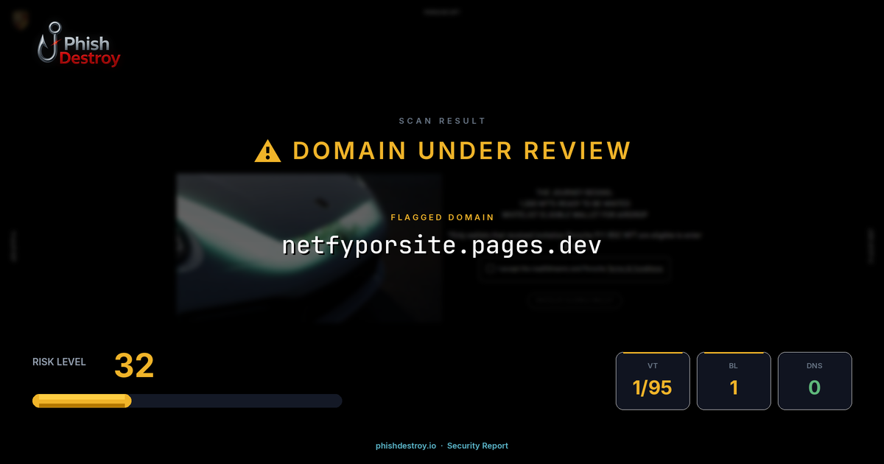This screenshot has height=464, width=884.
Task: Select the RISK LEVEL section label
Action: pos(59,362)
